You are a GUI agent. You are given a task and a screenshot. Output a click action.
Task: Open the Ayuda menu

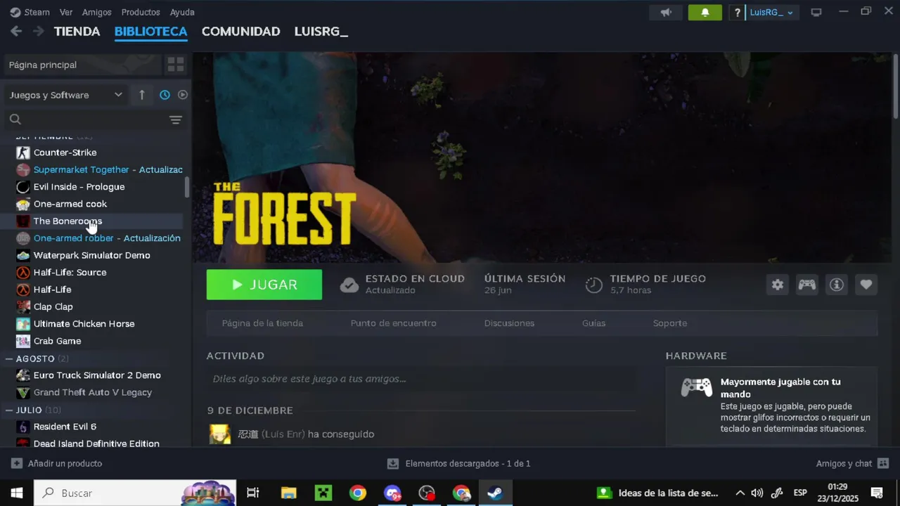point(182,12)
